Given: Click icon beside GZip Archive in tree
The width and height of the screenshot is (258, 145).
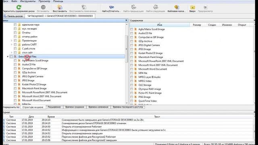Looking at the screenshot, I should (19, 72).
